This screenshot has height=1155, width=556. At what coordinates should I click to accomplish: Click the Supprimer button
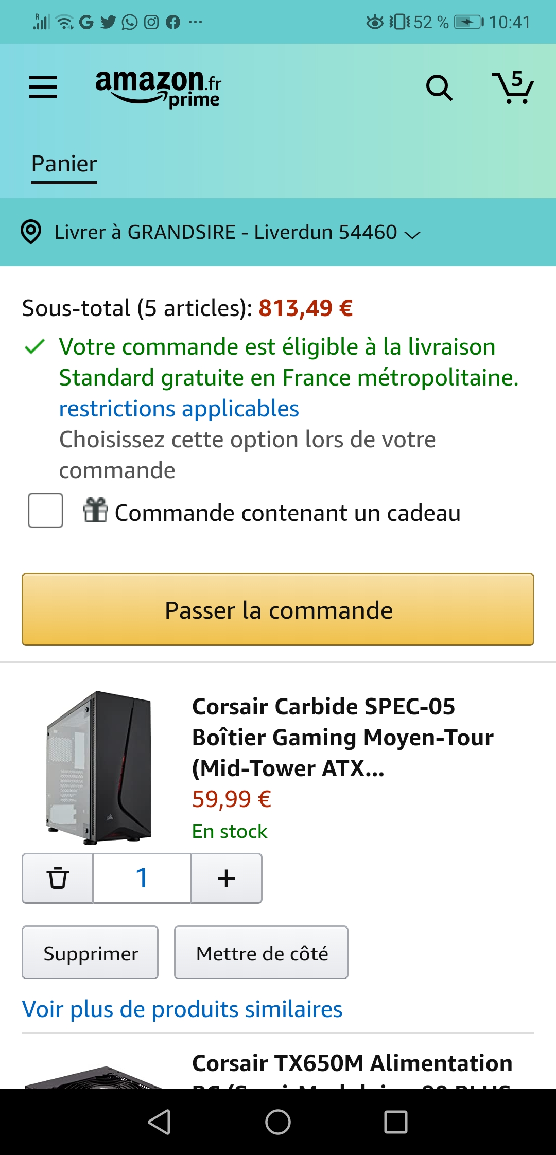click(90, 953)
